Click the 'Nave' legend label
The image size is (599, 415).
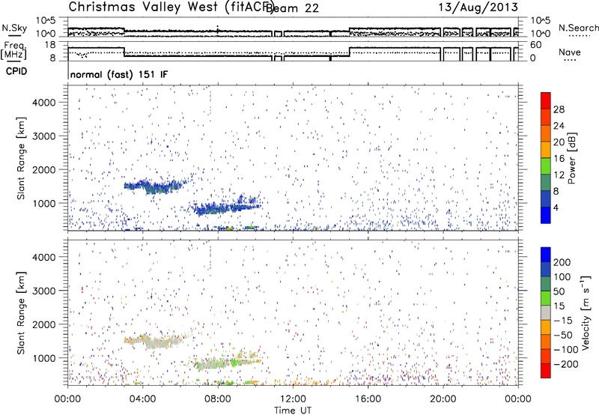point(570,52)
